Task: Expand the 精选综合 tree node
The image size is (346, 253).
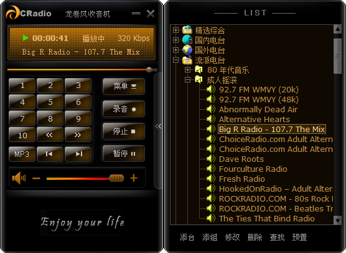Action: pyautogui.click(x=175, y=30)
